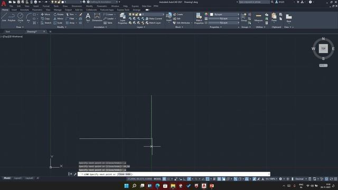
Task: Expand the Modify panel
Action: tap(62, 27)
